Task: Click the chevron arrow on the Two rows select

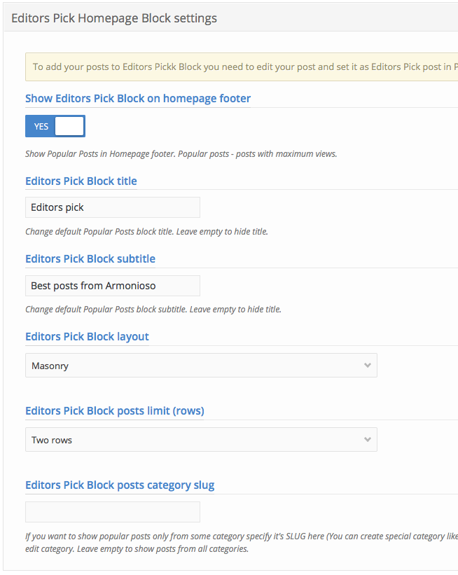Action: click(368, 440)
